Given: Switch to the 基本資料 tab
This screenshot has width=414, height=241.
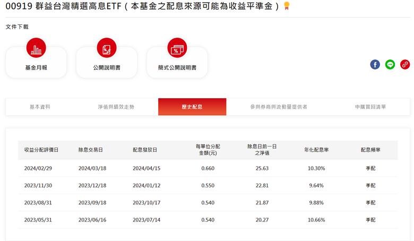Looking at the screenshot, I should tap(40, 107).
